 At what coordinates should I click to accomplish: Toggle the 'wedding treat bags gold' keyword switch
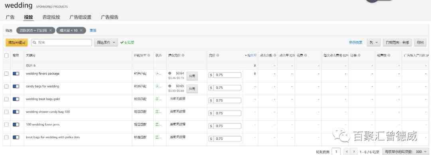(x=16, y=99)
